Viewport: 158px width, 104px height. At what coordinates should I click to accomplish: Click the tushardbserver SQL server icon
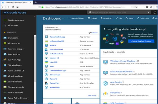[x=46, y=50]
